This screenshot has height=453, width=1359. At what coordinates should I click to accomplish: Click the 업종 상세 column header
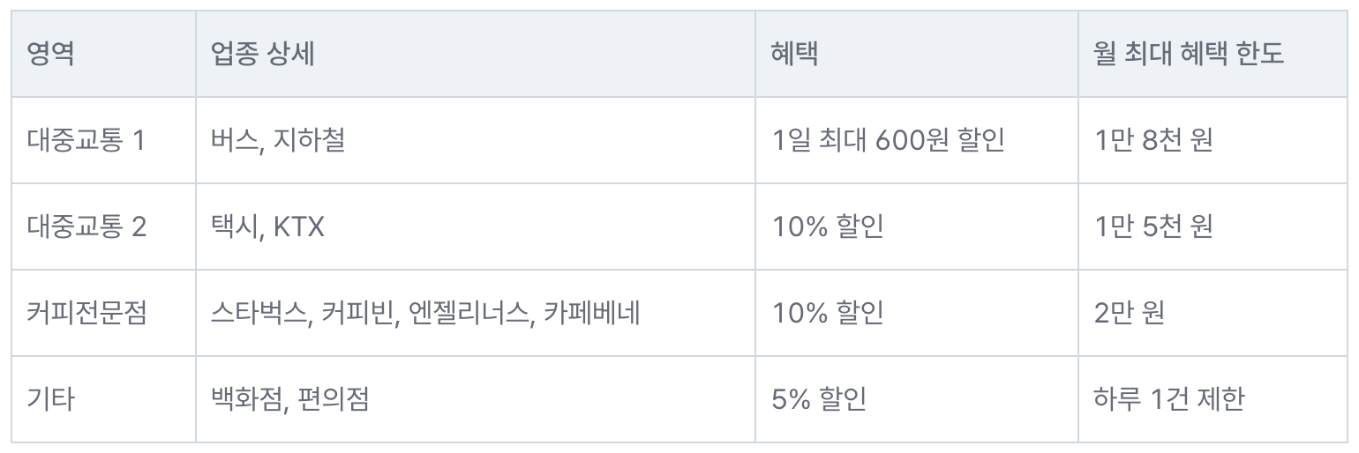[476, 55]
